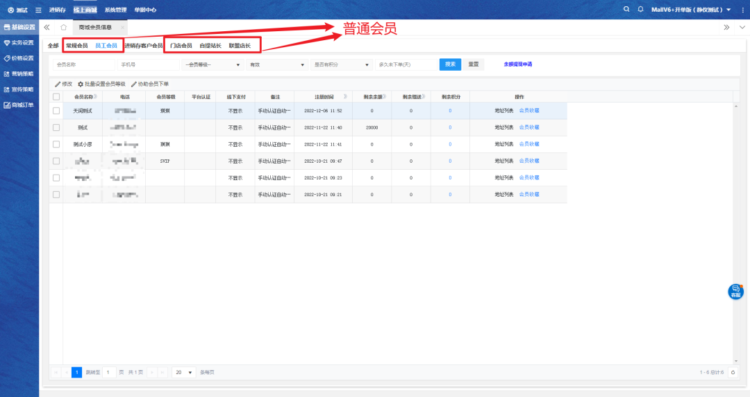Expand the 是否有积分 dropdown
The height and width of the screenshot is (397, 750).
(x=342, y=64)
